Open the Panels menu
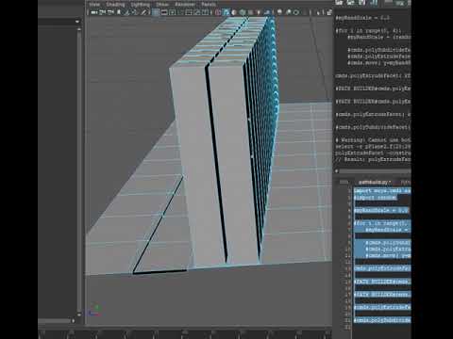The height and width of the screenshot is (339, 453). (x=209, y=5)
